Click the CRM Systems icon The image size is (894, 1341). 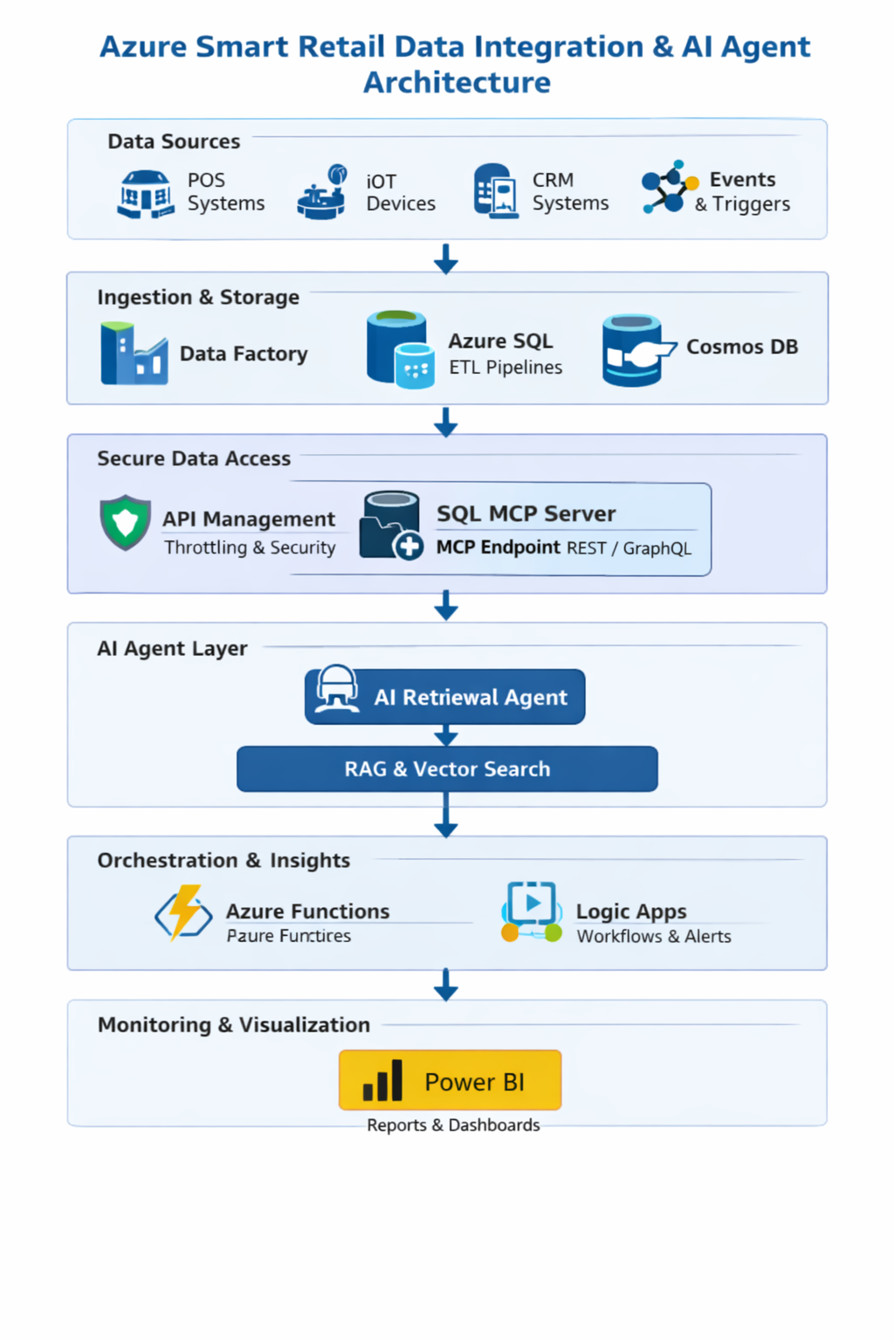(496, 190)
